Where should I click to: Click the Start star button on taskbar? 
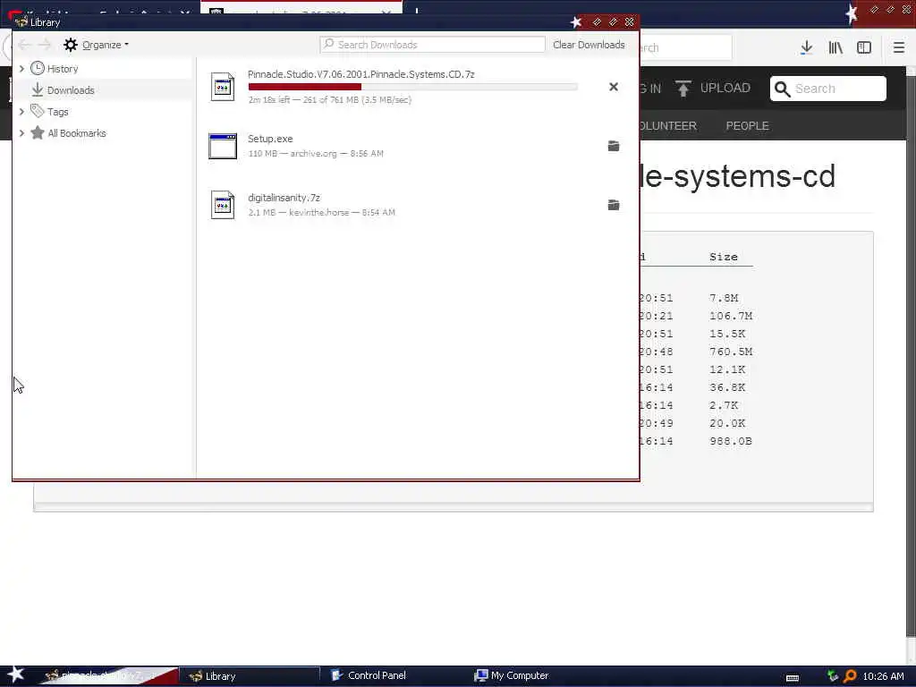point(16,674)
